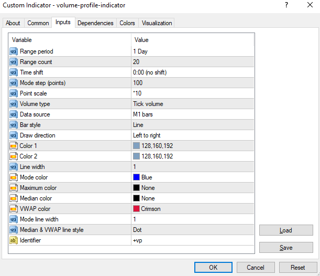Viewport: 320px width, 276px height.
Task: Pick the Blue Mode color swatch
Action: (x=136, y=177)
